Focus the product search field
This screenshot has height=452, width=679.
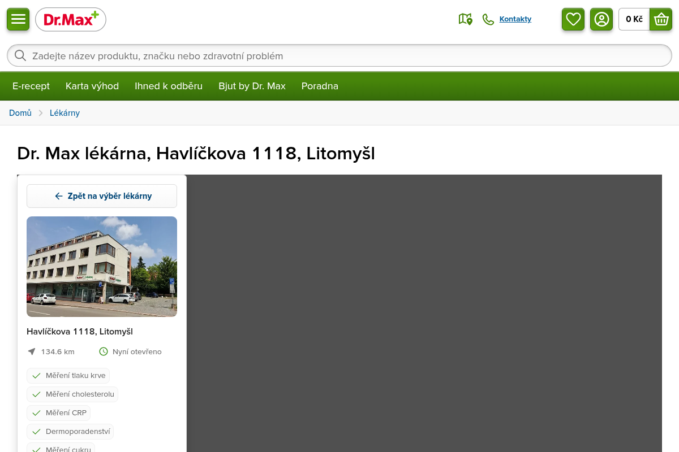coord(339,55)
